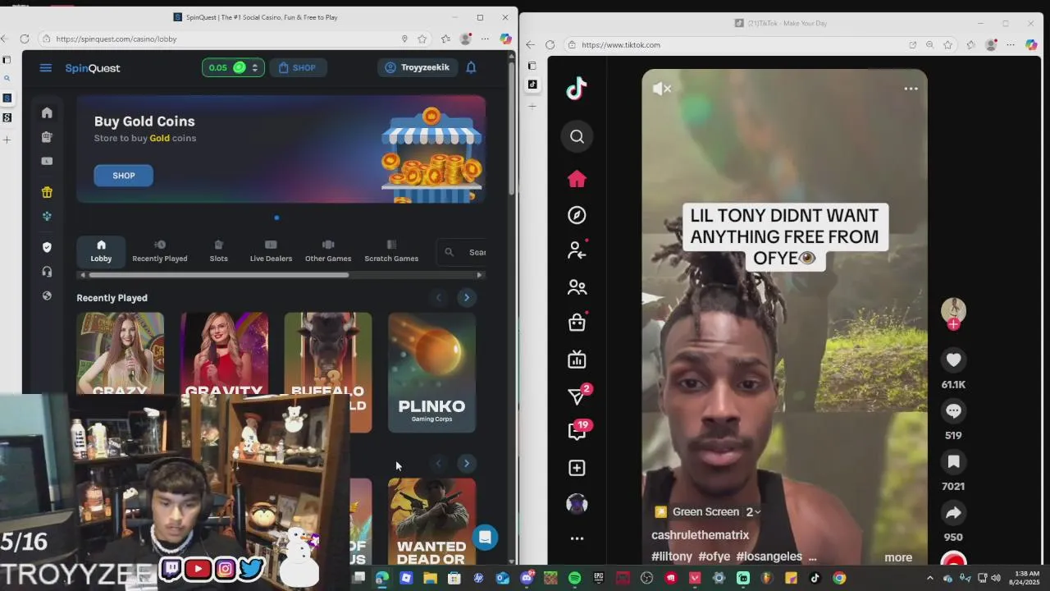This screenshot has width=1050, height=591.
Task: Unmute the TikTok video
Action: coord(662,89)
